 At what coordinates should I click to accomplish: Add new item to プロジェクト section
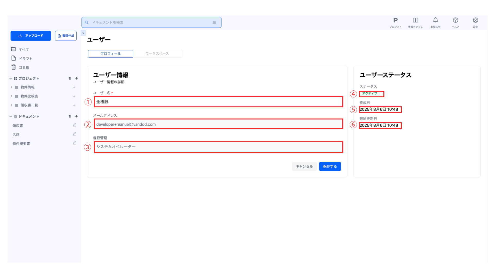[77, 78]
